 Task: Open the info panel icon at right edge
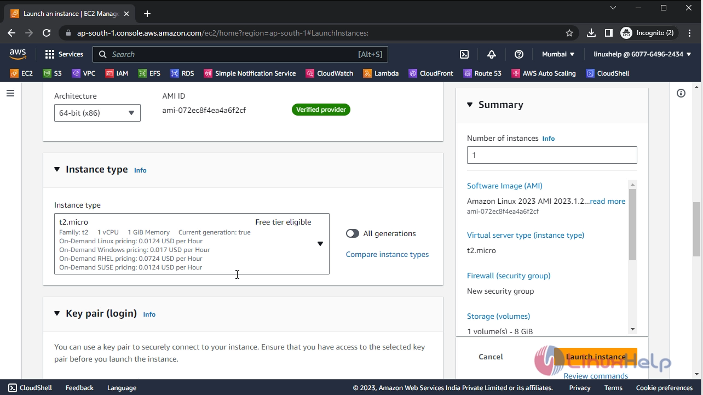[x=681, y=93]
